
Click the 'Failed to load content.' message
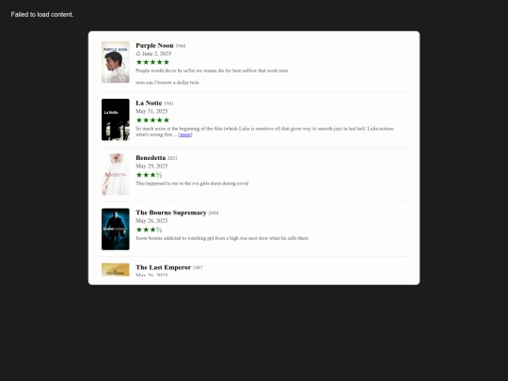click(42, 14)
